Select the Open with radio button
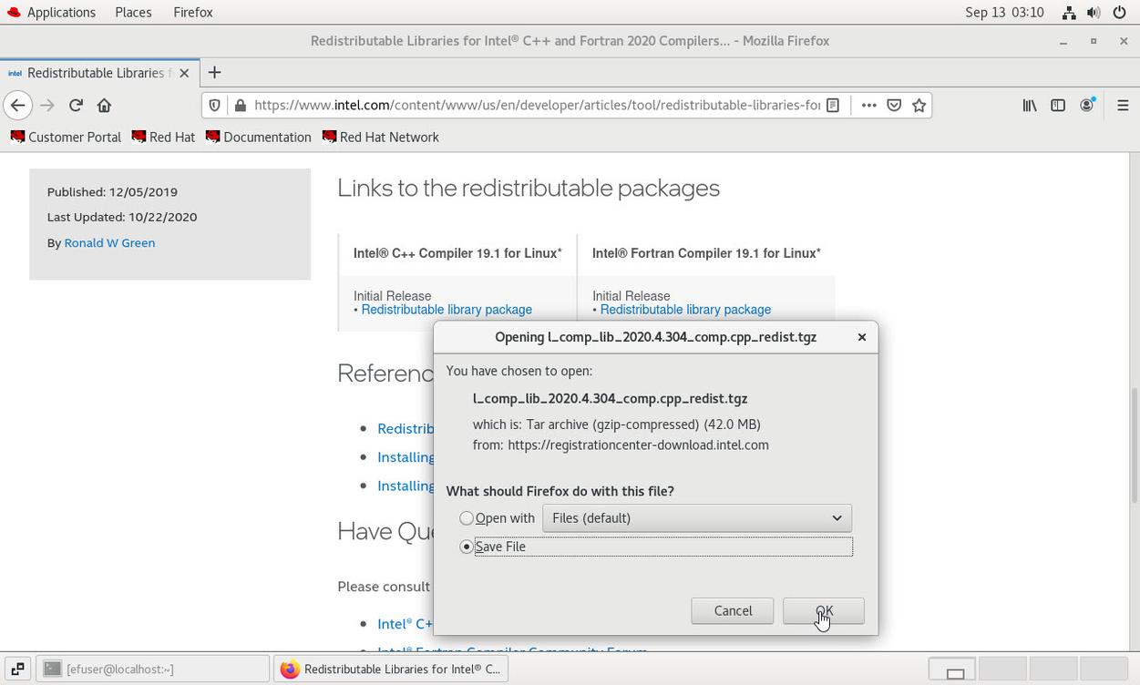The height and width of the screenshot is (685, 1140). click(x=467, y=518)
